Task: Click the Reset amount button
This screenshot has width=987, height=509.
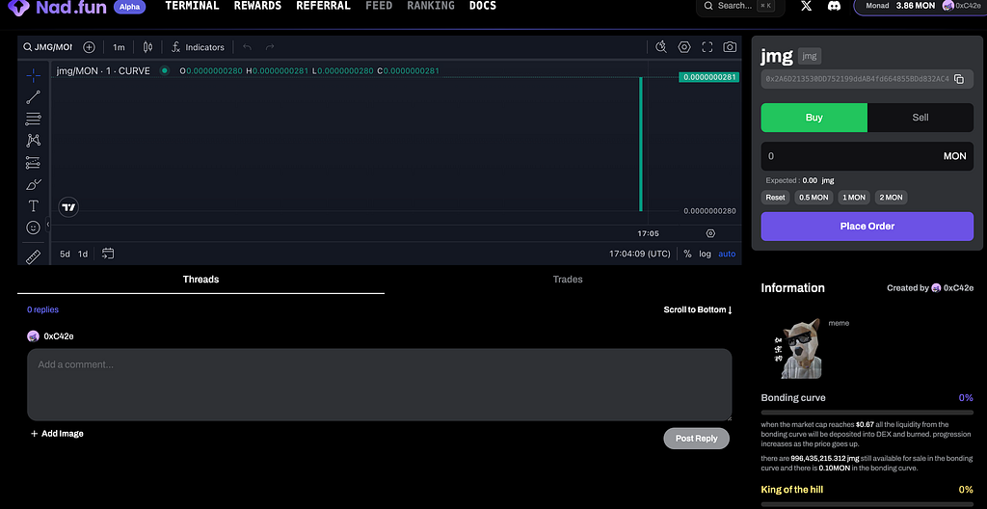Action: (x=775, y=198)
